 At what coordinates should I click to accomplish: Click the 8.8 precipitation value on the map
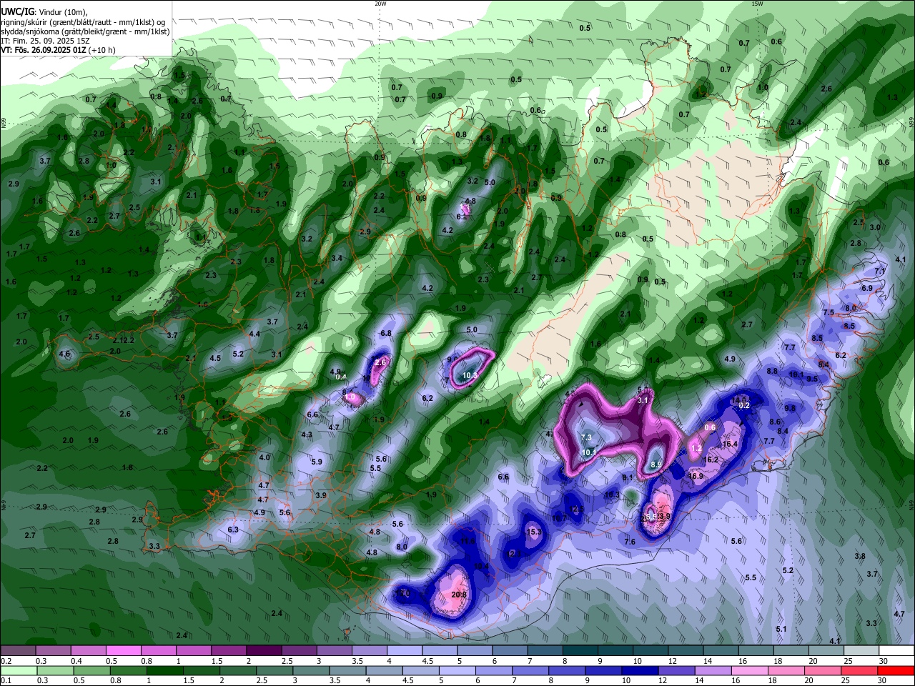click(772, 371)
